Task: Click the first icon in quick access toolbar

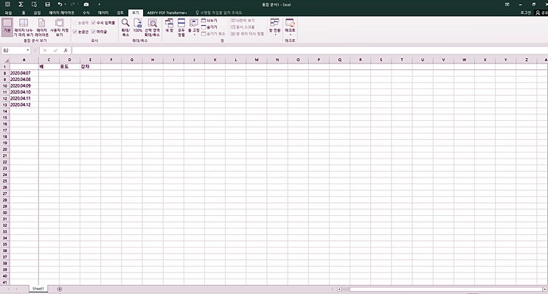Action: (x=7, y=4)
